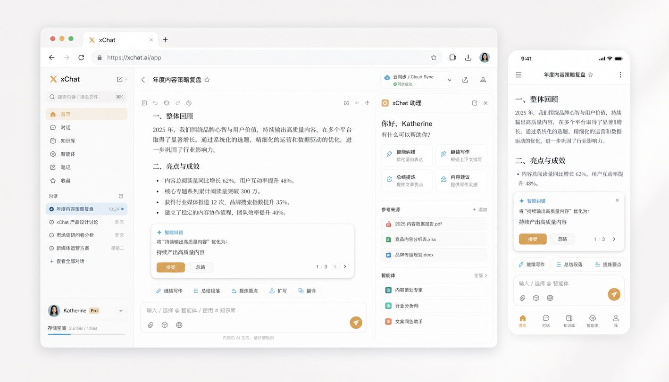
Task: Click the 翻译 chip below the document
Action: pyautogui.click(x=307, y=291)
